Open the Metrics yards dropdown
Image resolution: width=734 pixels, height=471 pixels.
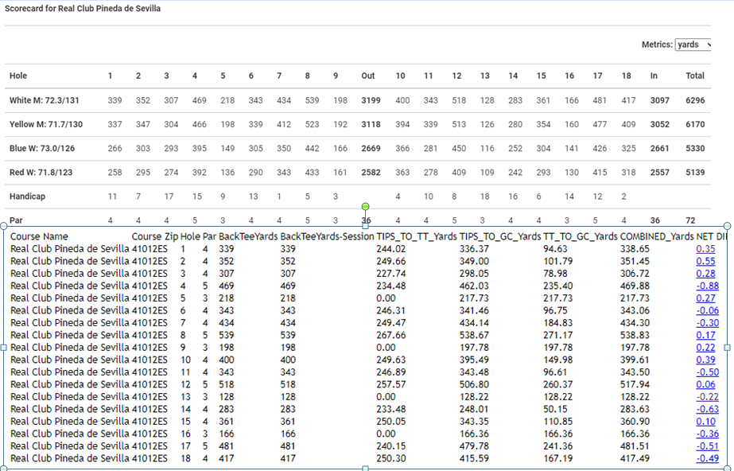click(693, 45)
